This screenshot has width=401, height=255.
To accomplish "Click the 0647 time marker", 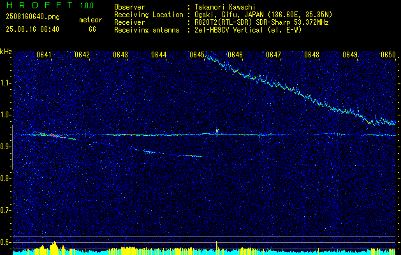I will click(273, 55).
